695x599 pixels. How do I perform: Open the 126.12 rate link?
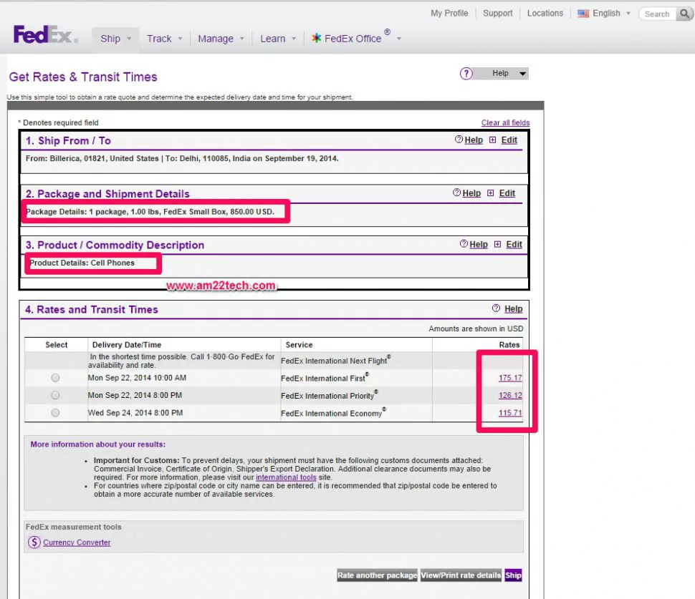(x=510, y=395)
